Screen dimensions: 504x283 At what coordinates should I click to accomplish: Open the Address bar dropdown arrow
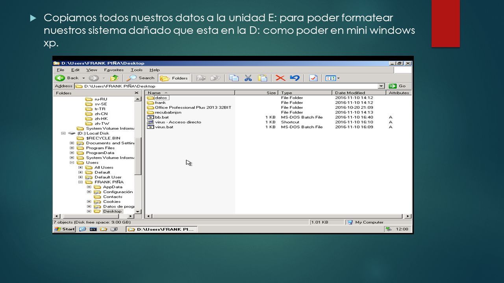click(x=381, y=86)
